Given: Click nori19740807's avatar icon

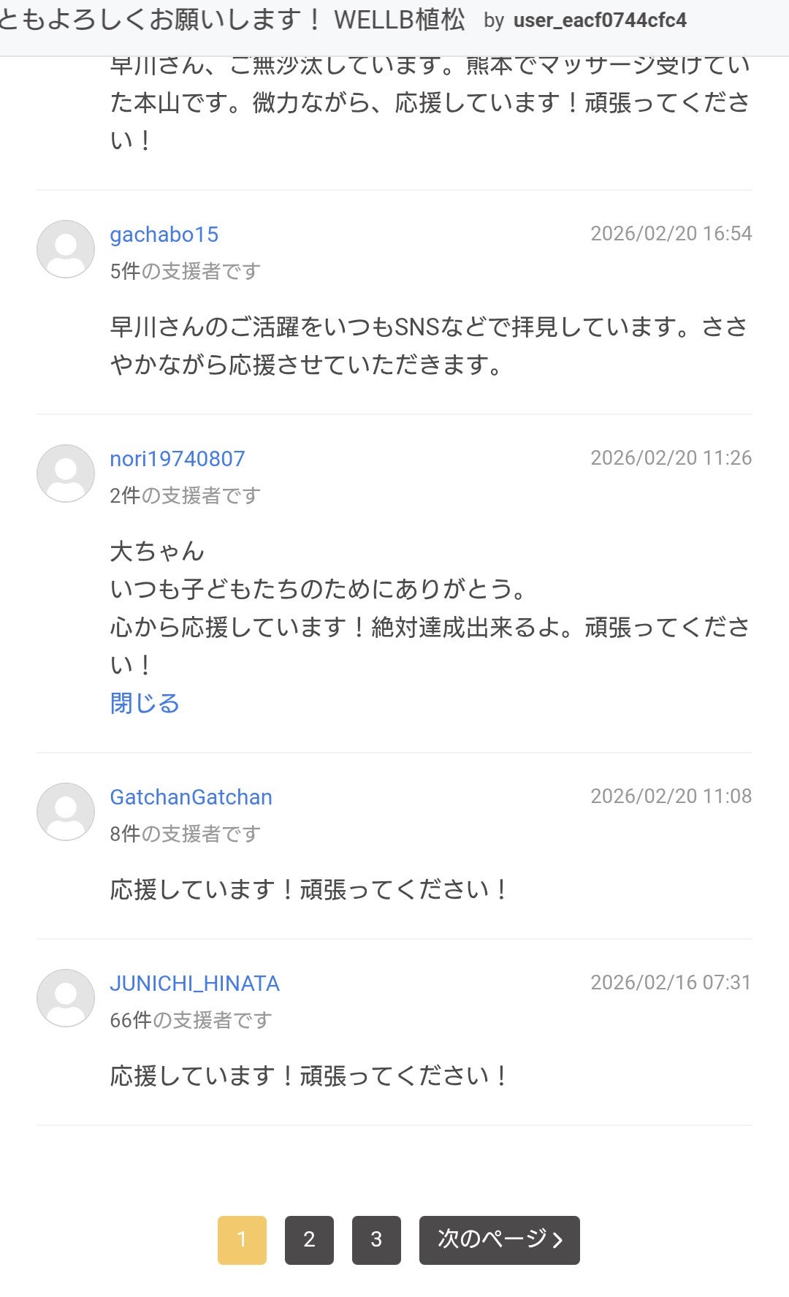Looking at the screenshot, I should point(66,473).
